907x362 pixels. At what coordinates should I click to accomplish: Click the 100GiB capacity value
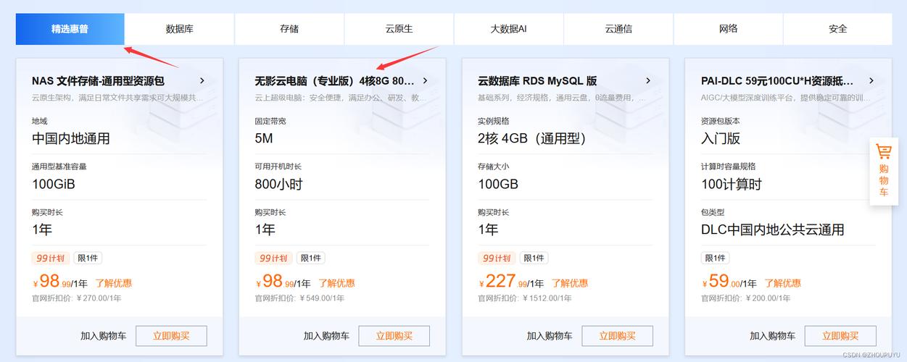pos(54,184)
